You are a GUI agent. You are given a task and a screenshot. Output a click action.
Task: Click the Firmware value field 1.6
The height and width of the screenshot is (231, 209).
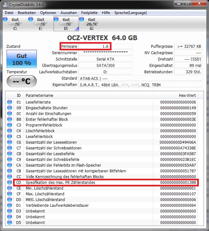[x=105, y=47]
